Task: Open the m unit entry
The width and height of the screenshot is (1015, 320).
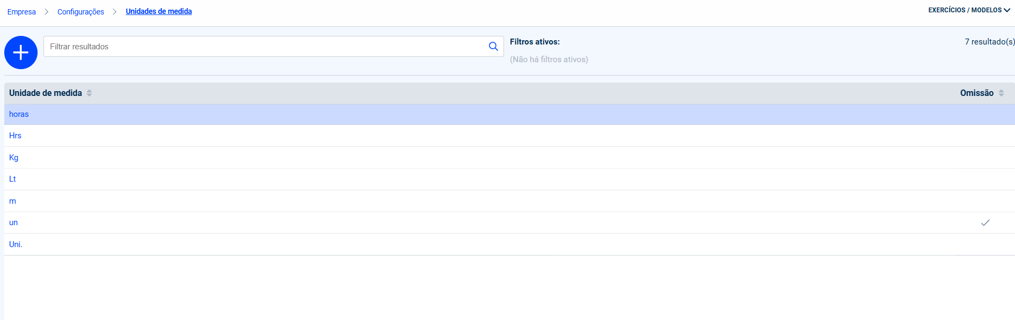Action: tap(12, 201)
